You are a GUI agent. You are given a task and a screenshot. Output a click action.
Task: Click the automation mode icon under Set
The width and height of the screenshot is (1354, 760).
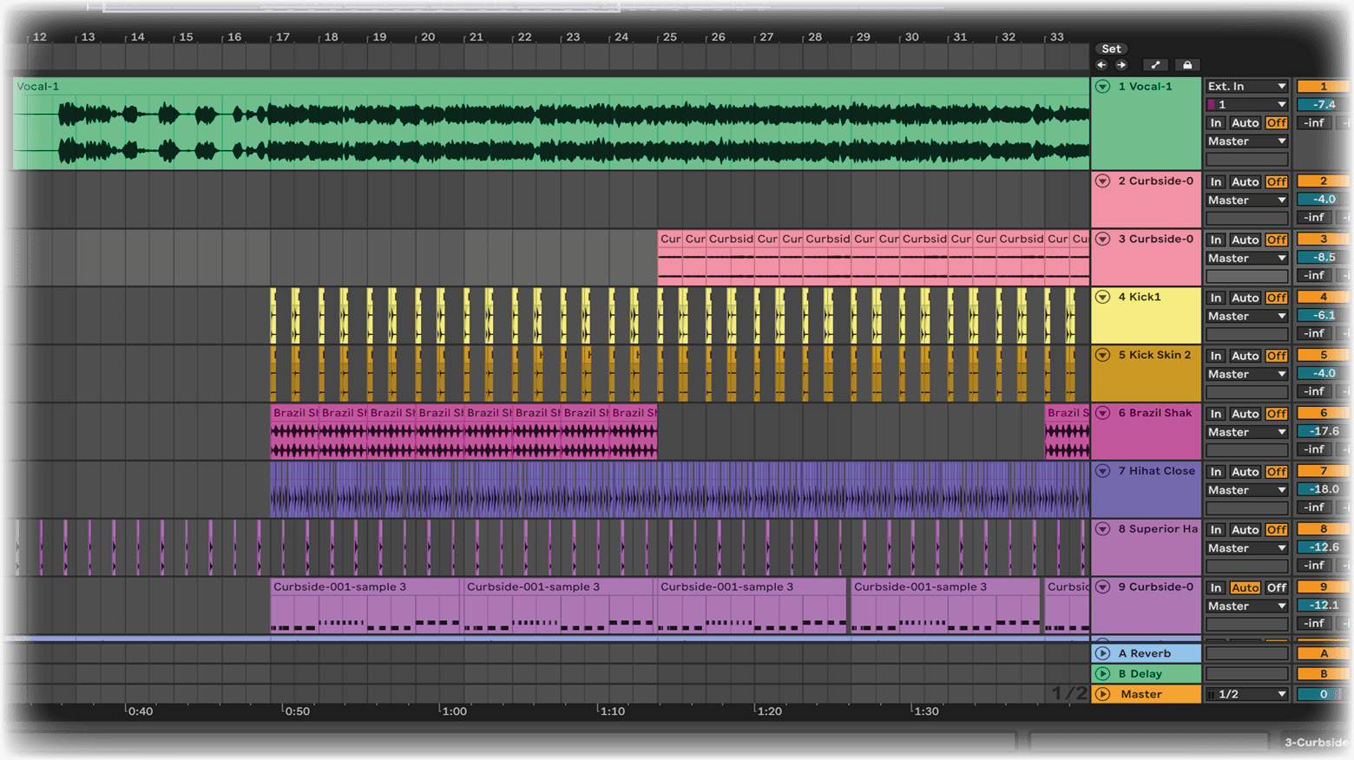[1155, 65]
